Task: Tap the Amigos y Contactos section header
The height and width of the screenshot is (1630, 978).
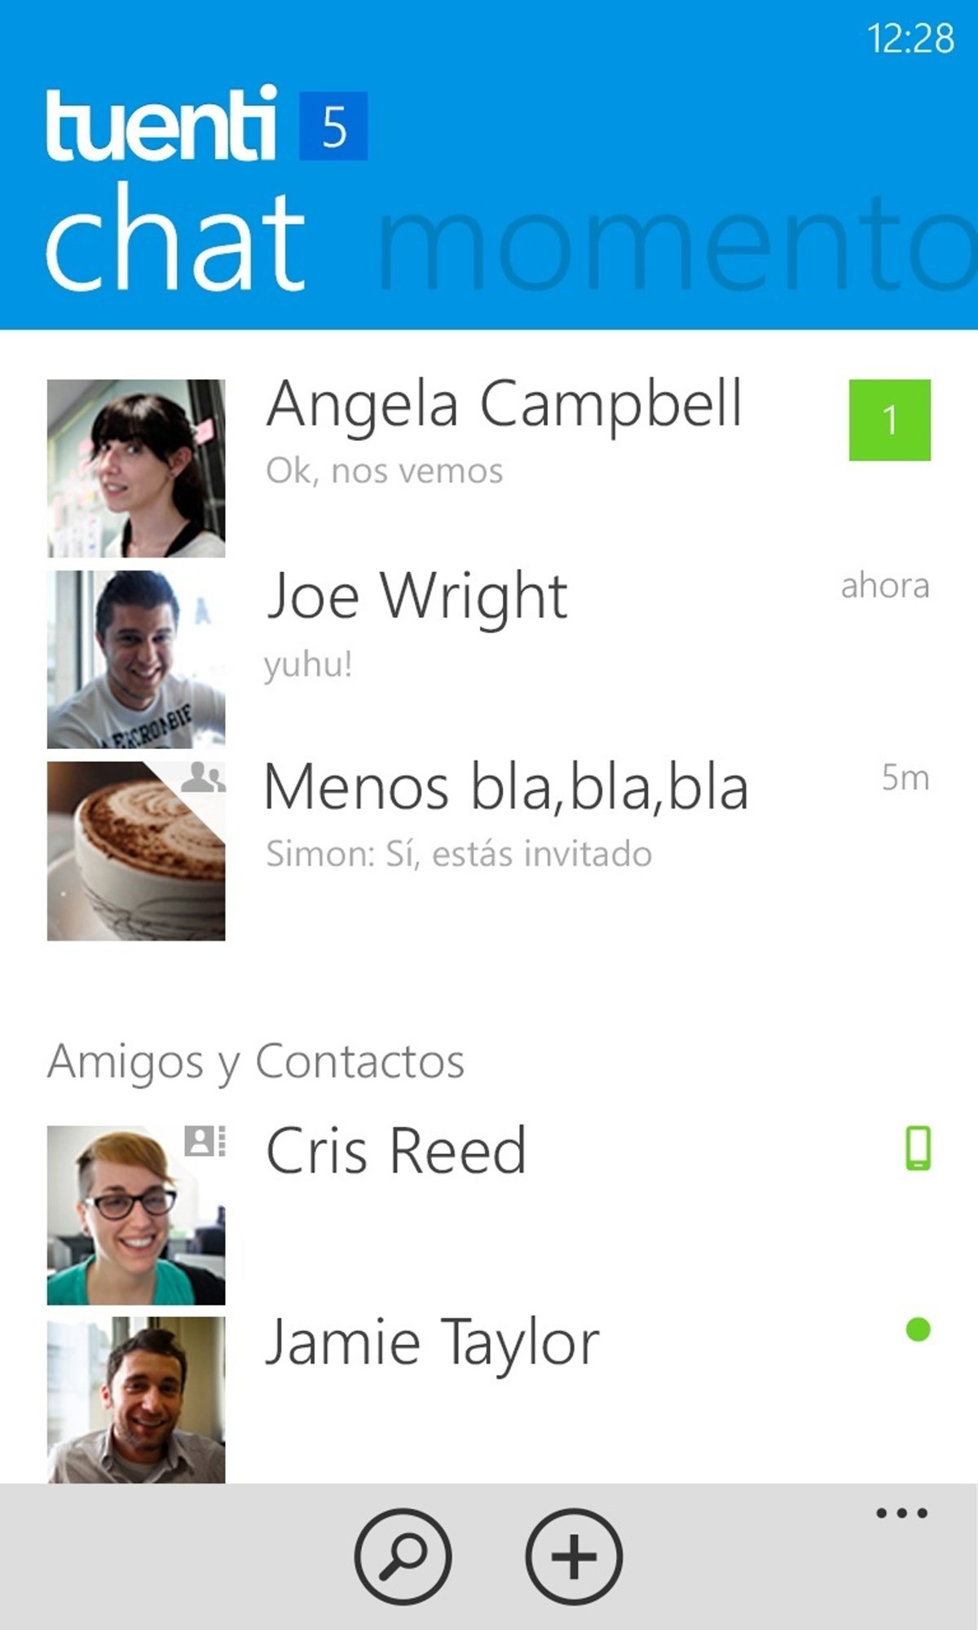Action: (256, 1062)
